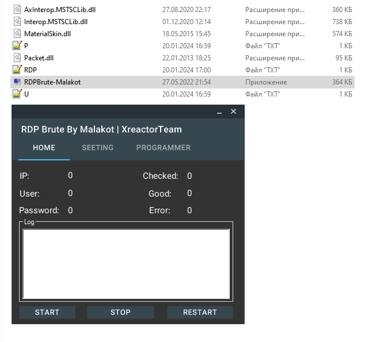Click the IP count value 0

(x=70, y=175)
